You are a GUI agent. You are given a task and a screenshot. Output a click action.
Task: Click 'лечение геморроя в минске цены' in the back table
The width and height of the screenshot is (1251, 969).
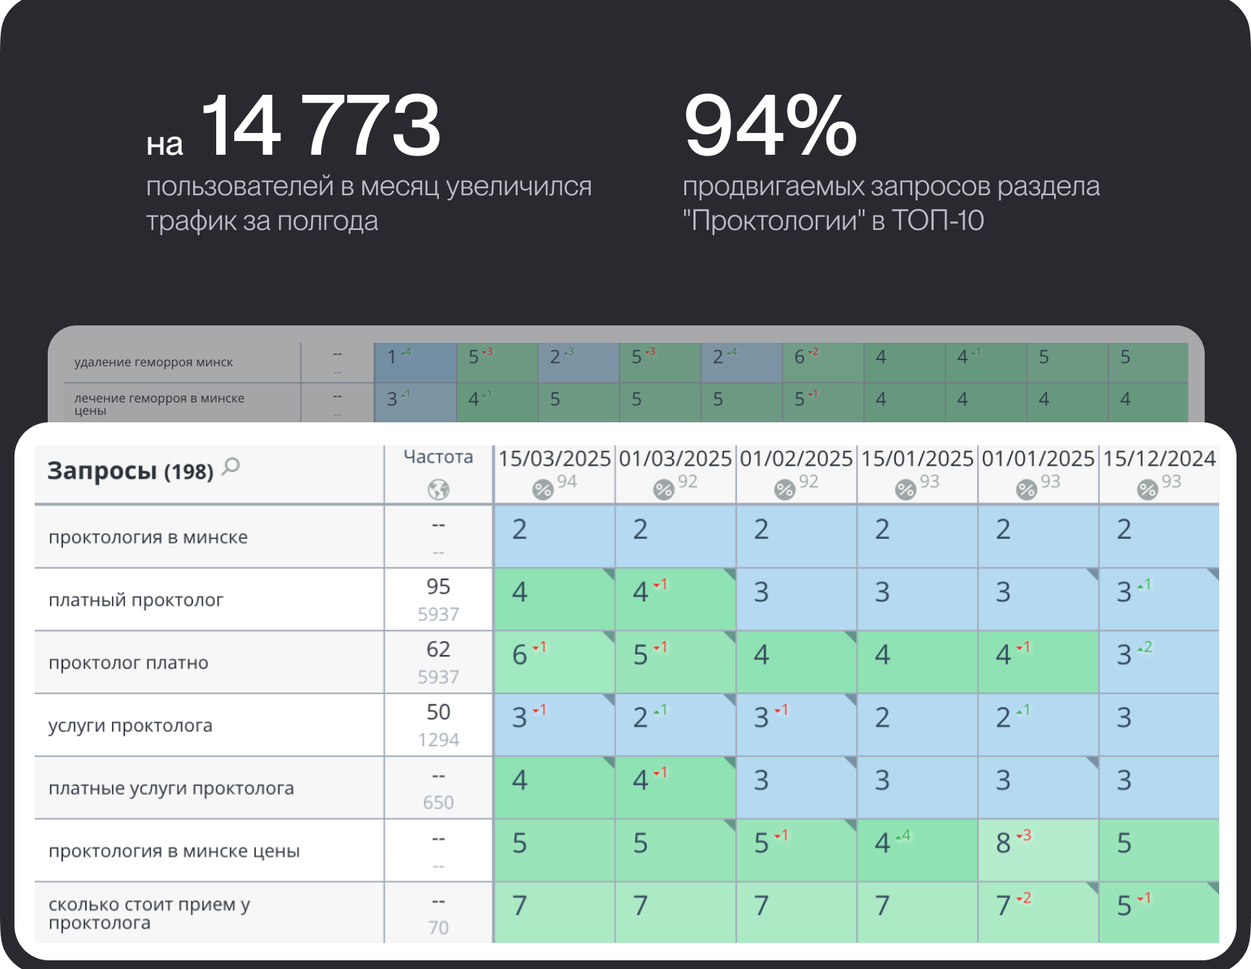pyautogui.click(x=159, y=404)
